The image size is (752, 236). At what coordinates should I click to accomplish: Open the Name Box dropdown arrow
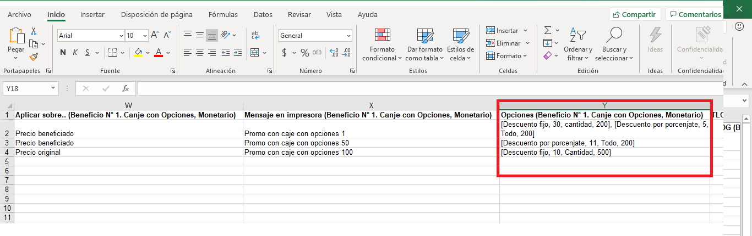pos(53,88)
